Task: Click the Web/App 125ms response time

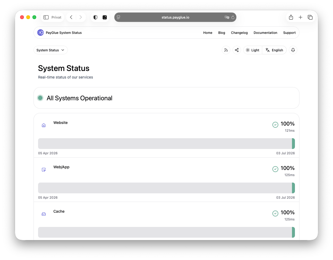Action: coord(290,175)
